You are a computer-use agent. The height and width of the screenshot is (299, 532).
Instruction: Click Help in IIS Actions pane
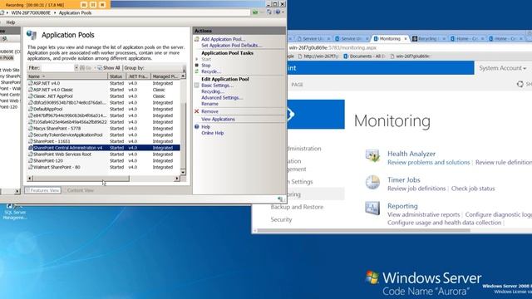click(205, 126)
